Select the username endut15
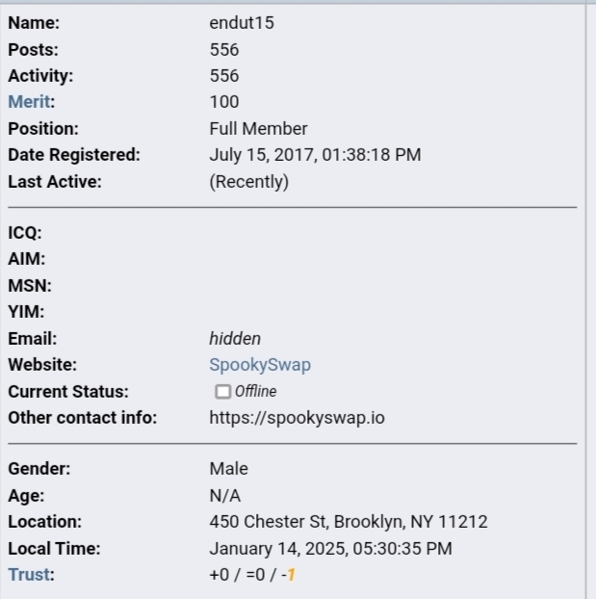This screenshot has width=596, height=599. (x=242, y=23)
